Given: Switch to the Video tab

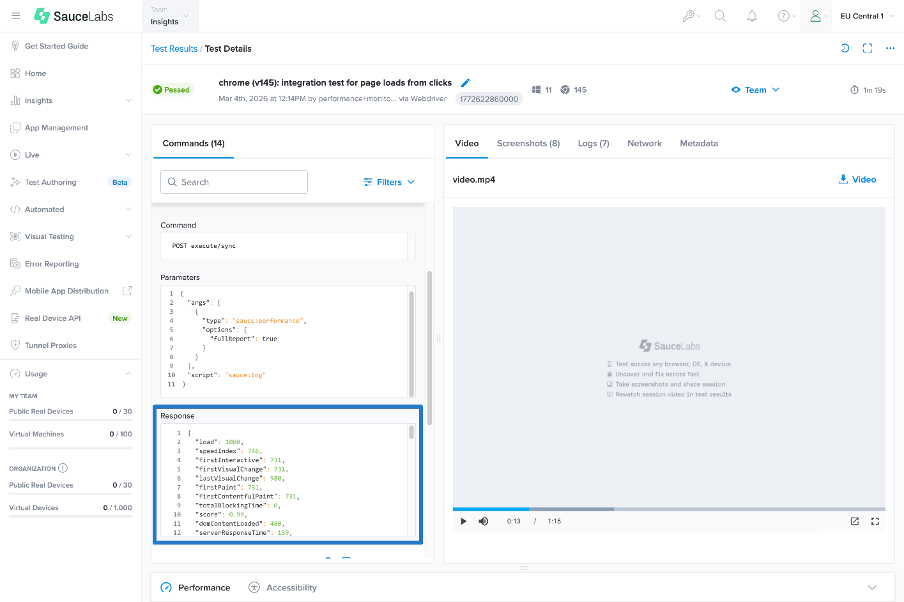Looking at the screenshot, I should click(467, 143).
